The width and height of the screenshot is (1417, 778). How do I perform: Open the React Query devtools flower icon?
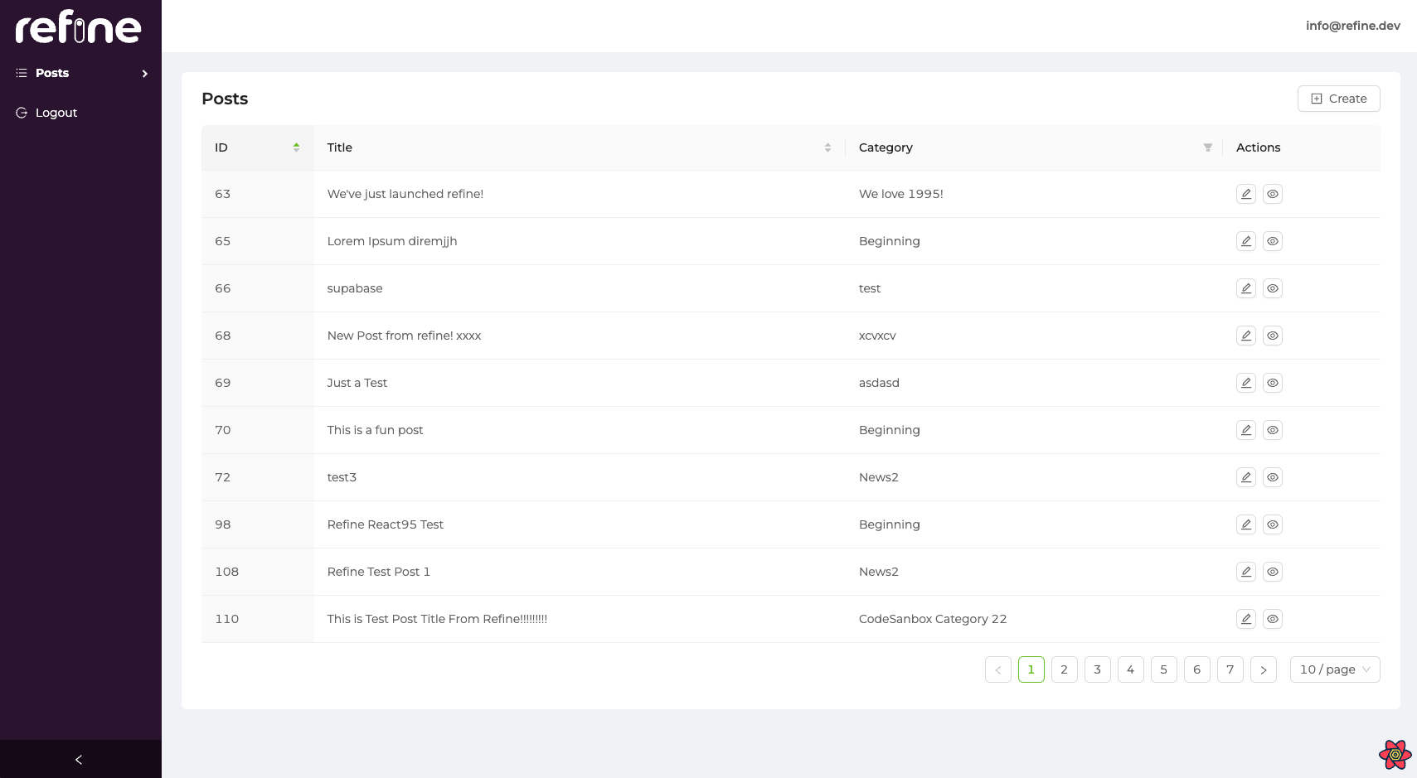(x=1395, y=755)
